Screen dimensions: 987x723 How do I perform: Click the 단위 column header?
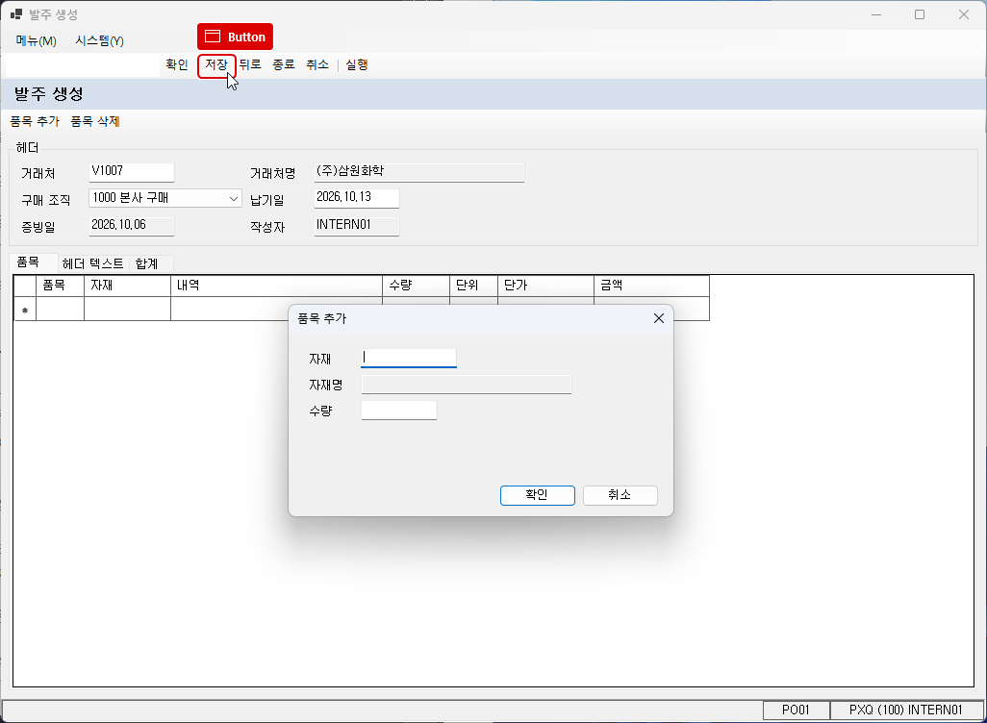click(x=473, y=286)
